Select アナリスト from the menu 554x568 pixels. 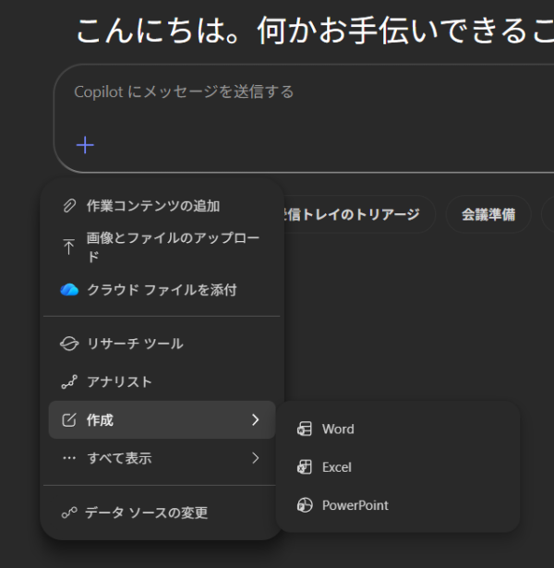(x=162, y=381)
